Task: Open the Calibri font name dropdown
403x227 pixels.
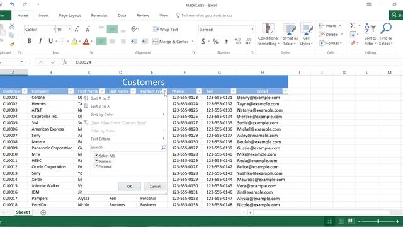Action: click(x=54, y=30)
